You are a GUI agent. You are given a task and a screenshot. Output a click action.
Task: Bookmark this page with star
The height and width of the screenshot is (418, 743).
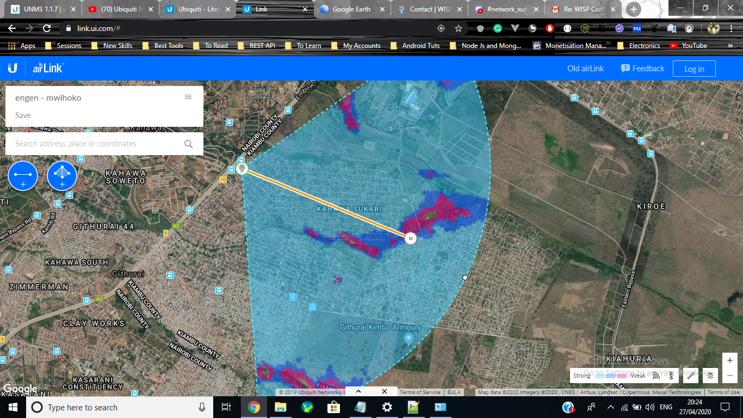tap(459, 28)
